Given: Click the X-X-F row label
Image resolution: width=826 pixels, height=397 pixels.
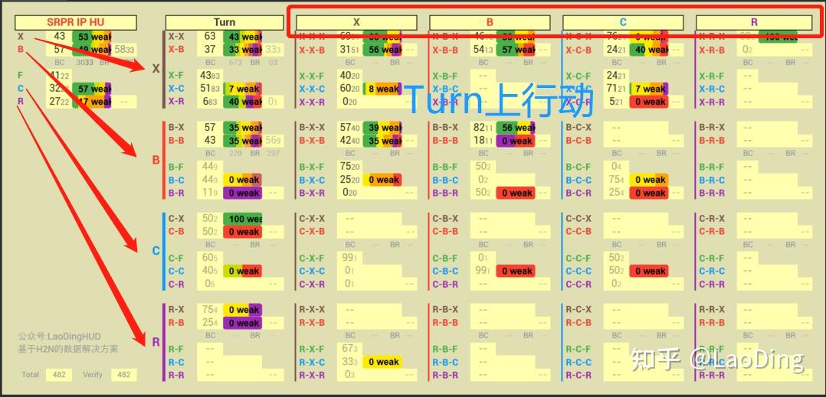Looking at the screenshot, I should coord(312,76).
